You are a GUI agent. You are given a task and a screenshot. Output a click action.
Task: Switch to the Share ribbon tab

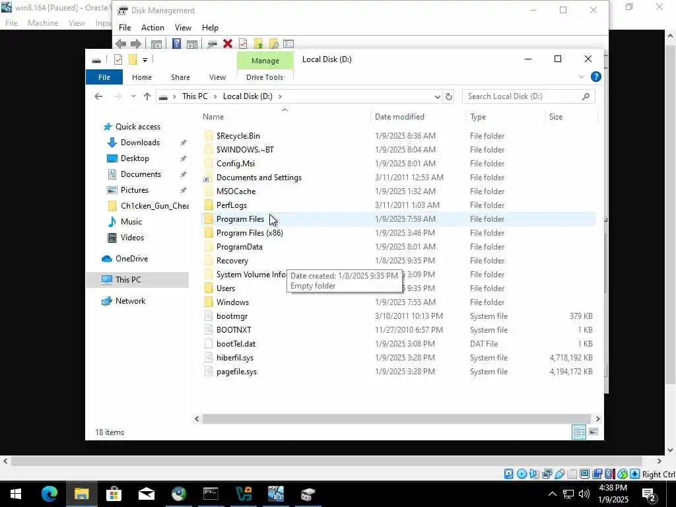click(x=180, y=77)
